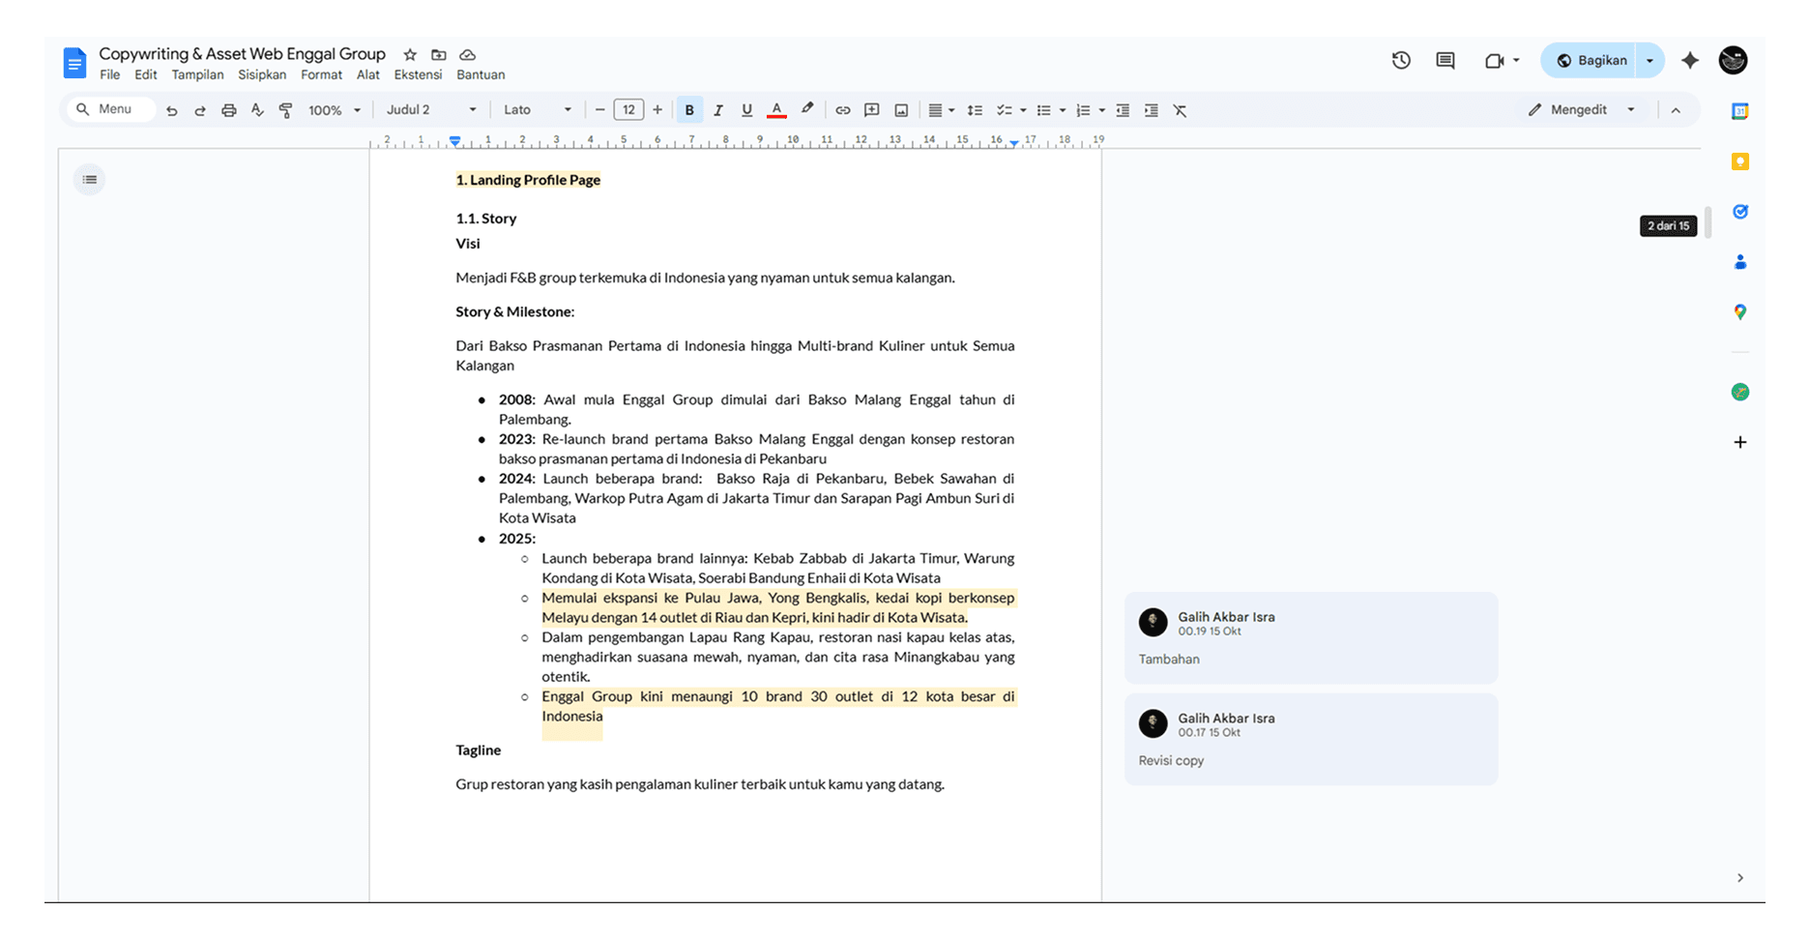Open the highlight color picker
The height and width of the screenshot is (940, 1810).
pos(807,109)
